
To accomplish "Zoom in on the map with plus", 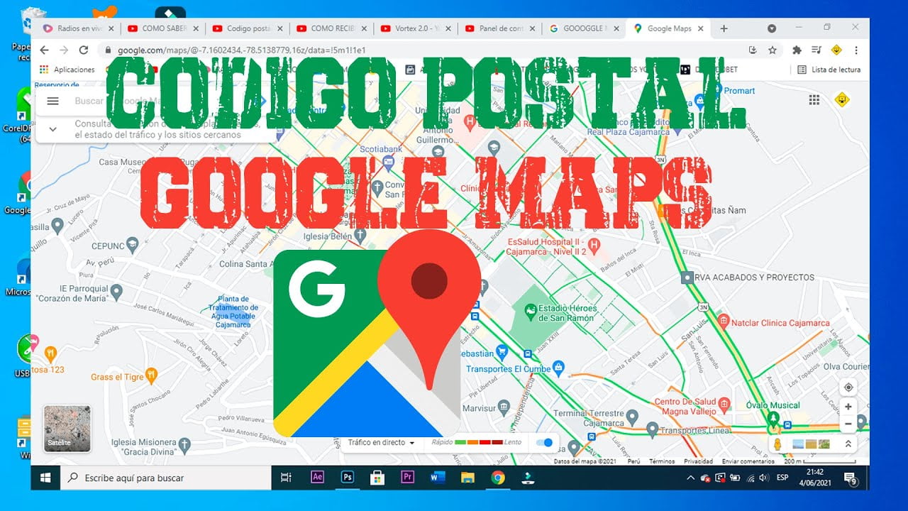I will coord(848,407).
